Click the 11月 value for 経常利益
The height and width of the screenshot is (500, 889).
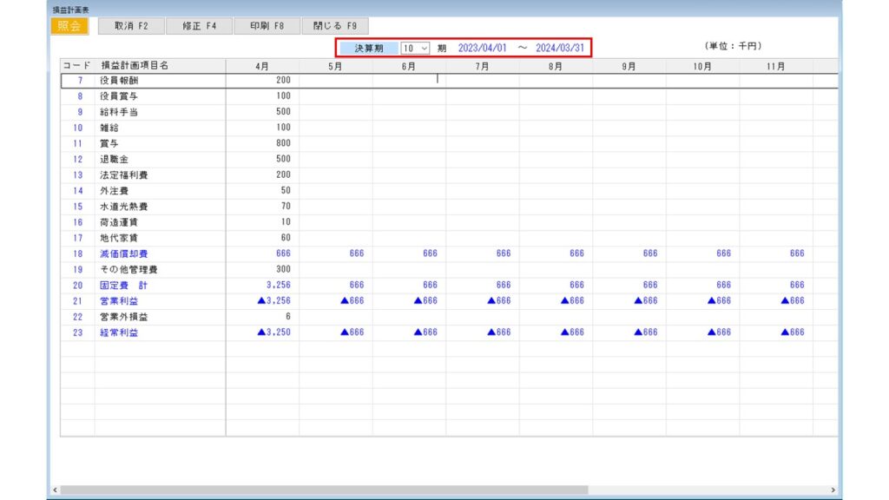tap(792, 332)
